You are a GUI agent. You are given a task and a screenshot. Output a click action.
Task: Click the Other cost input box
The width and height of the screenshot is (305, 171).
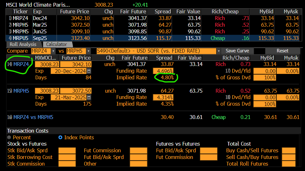(138, 164)
